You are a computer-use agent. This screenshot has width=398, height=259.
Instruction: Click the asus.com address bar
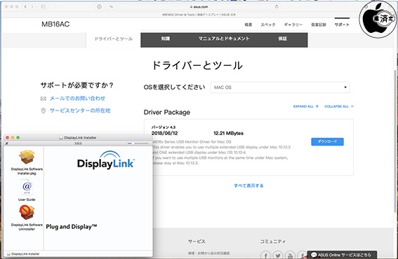tap(199, 7)
